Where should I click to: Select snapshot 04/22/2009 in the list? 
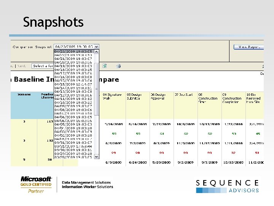[x=74, y=55]
